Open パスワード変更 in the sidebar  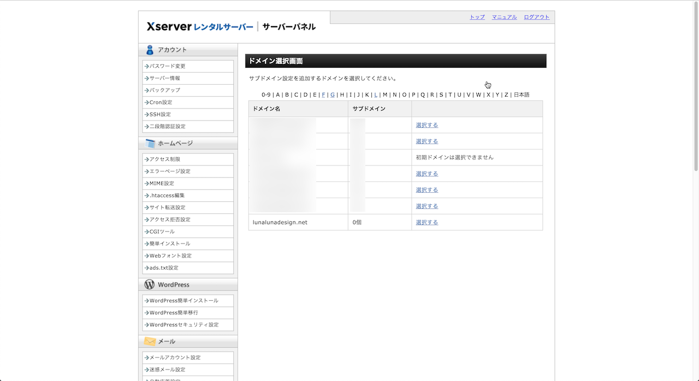tap(168, 66)
